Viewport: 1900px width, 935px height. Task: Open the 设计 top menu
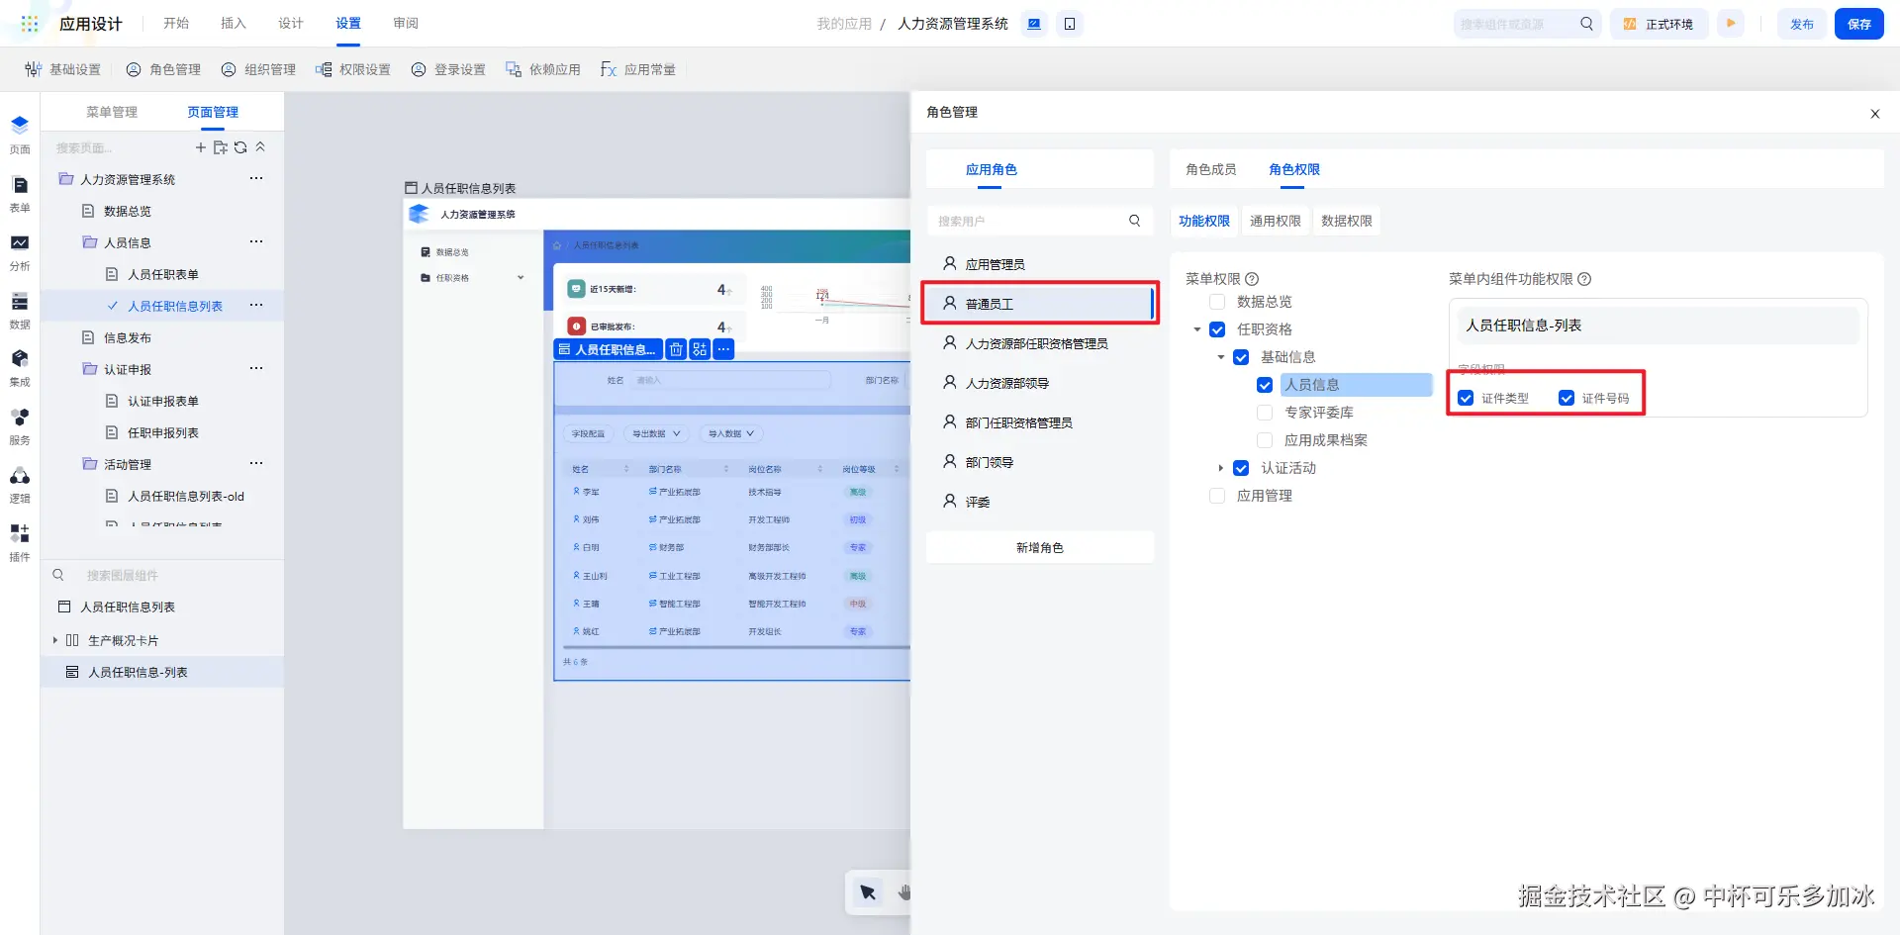tap(291, 23)
